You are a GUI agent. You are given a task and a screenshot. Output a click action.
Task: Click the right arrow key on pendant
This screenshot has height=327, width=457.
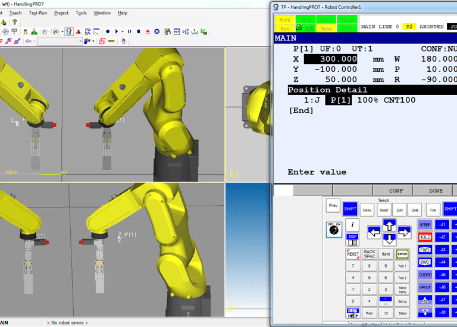404,232
